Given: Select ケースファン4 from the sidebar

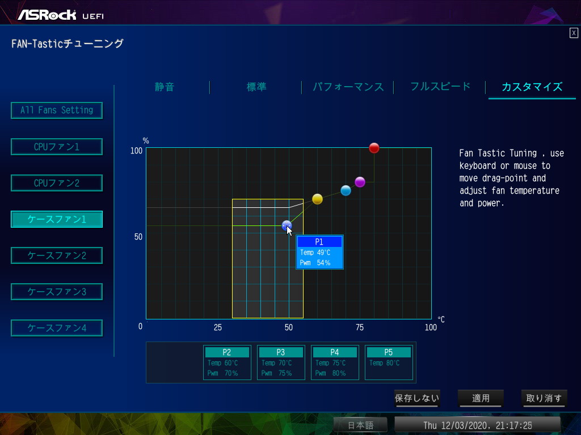Looking at the screenshot, I should 57,328.
